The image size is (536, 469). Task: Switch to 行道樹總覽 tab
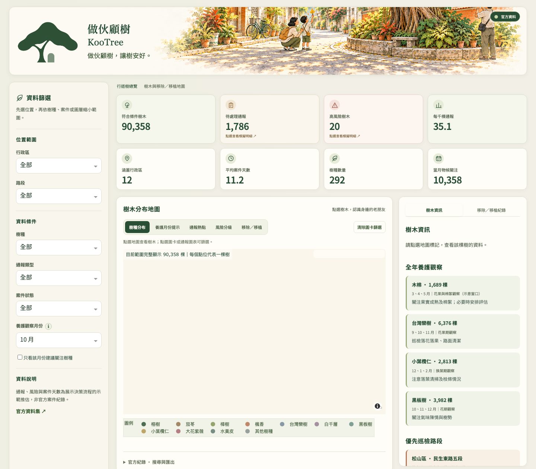coord(127,86)
